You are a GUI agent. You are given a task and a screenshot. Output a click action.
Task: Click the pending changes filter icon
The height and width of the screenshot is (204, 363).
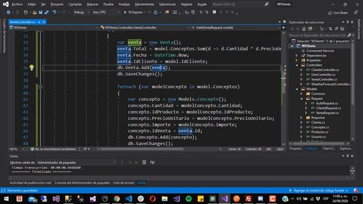point(322,29)
